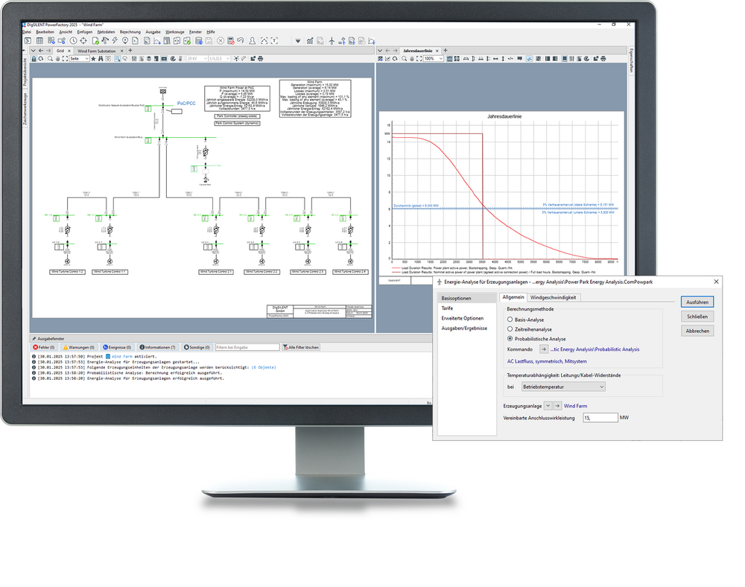The height and width of the screenshot is (587, 745).
Task: Select Basis-Analyse radio button
Action: pos(510,319)
